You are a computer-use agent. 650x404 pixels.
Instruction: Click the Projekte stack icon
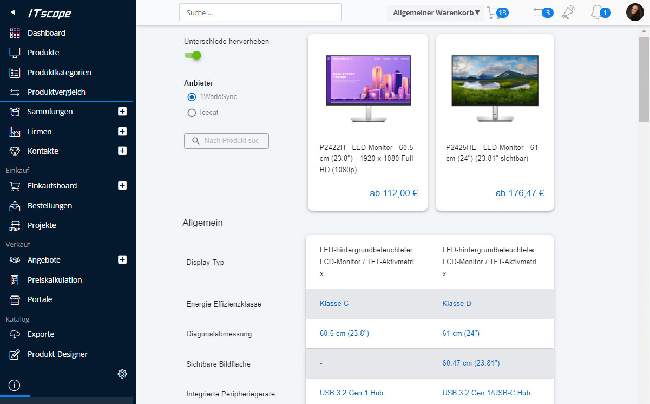(x=15, y=225)
